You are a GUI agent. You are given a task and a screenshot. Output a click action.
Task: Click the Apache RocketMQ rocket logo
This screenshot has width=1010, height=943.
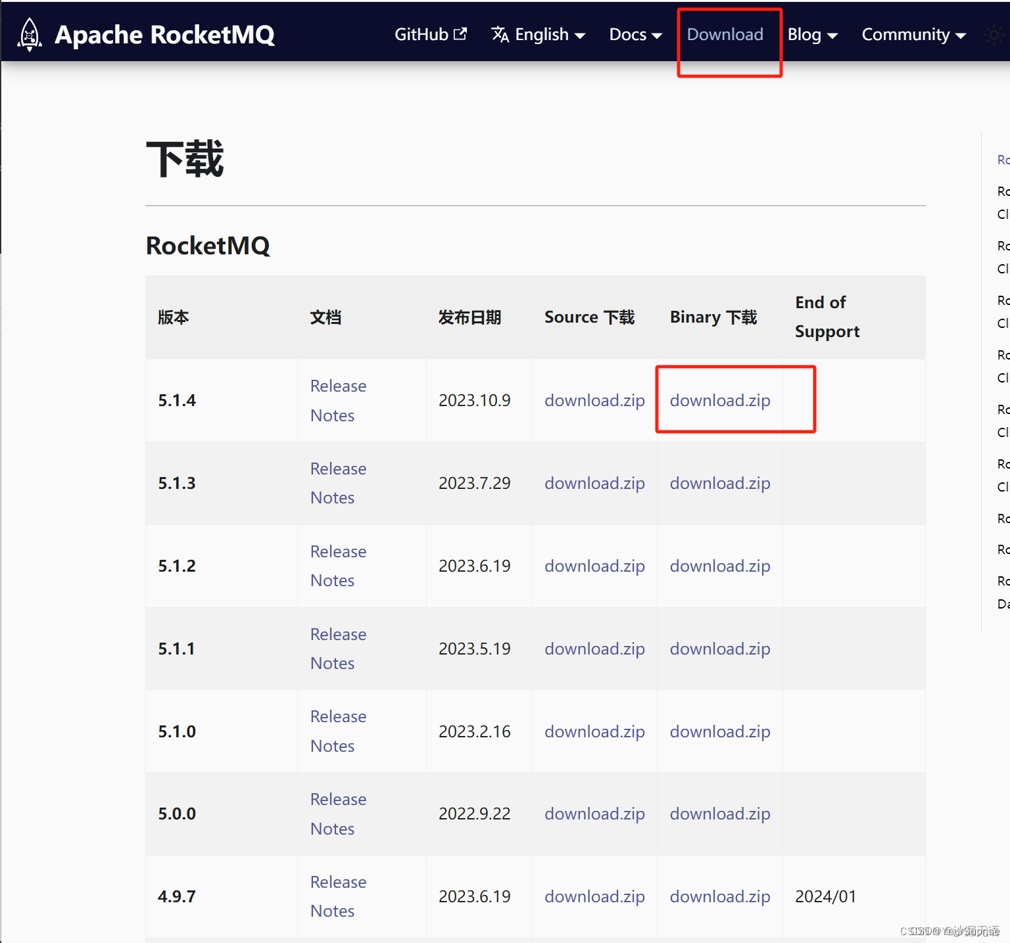[x=29, y=34]
